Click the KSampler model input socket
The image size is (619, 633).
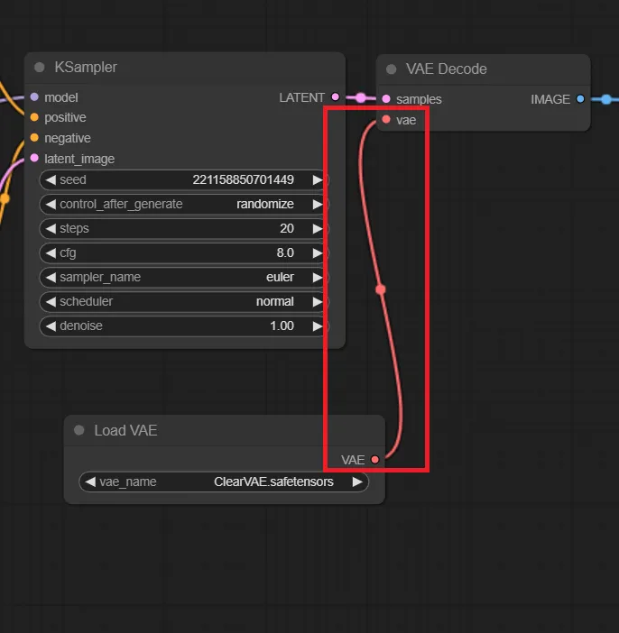(34, 97)
